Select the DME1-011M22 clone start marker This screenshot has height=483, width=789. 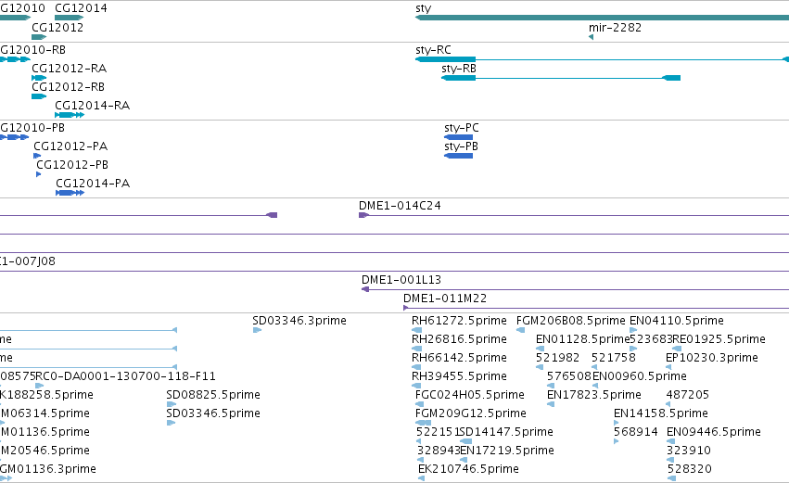click(x=406, y=308)
